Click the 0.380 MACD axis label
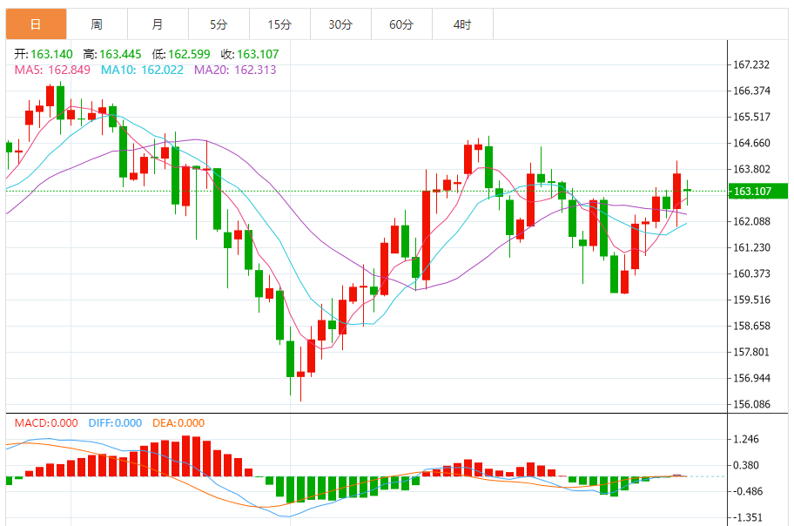Image resolution: width=794 pixels, height=526 pixels. 746,465
